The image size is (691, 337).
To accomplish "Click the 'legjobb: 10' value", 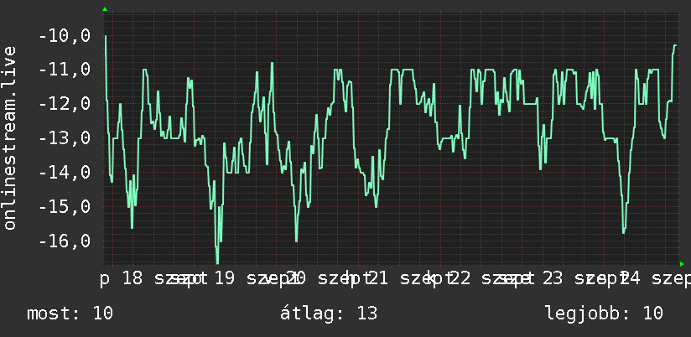I will coord(604,314).
